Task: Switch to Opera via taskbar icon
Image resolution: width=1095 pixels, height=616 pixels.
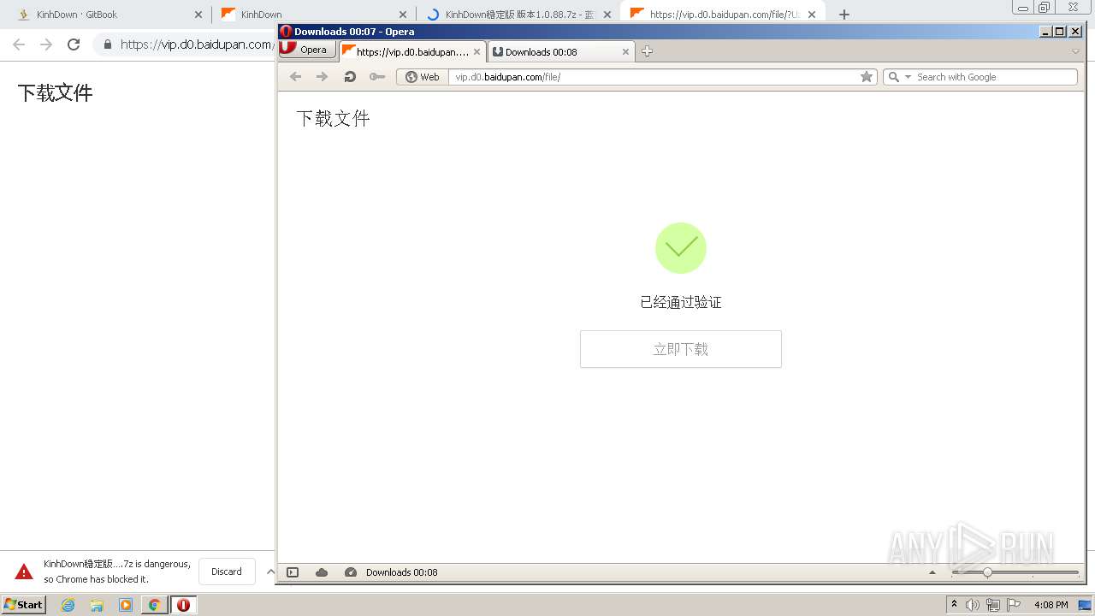Action: 183,605
